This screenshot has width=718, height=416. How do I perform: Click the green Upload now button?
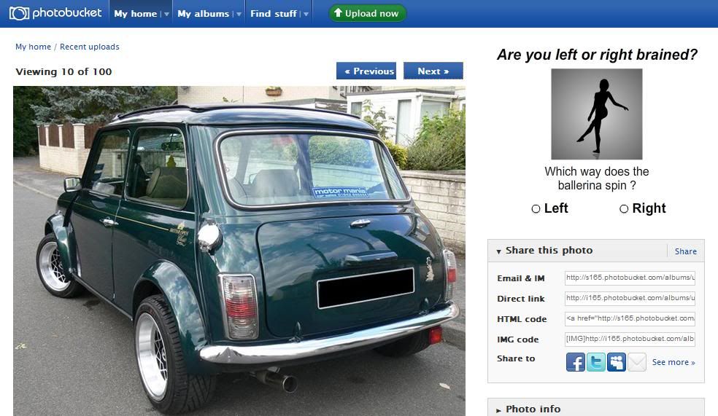[367, 13]
